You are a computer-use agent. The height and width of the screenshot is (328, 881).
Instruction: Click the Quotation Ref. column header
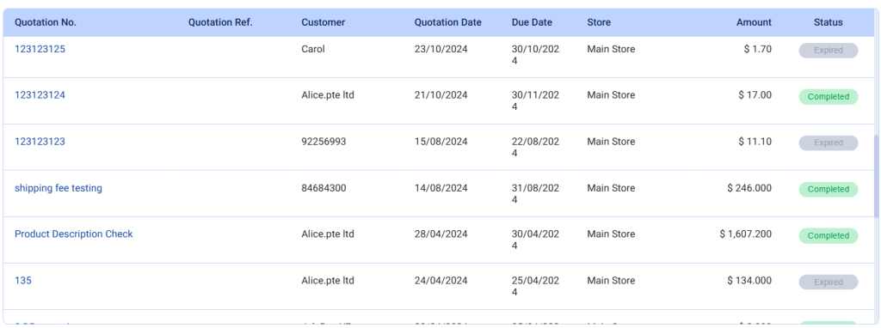tap(220, 22)
